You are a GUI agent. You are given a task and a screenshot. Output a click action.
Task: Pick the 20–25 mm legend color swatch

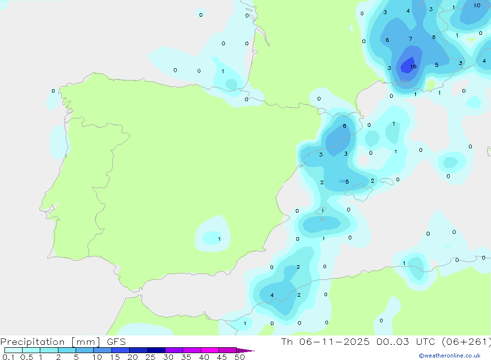(138, 350)
